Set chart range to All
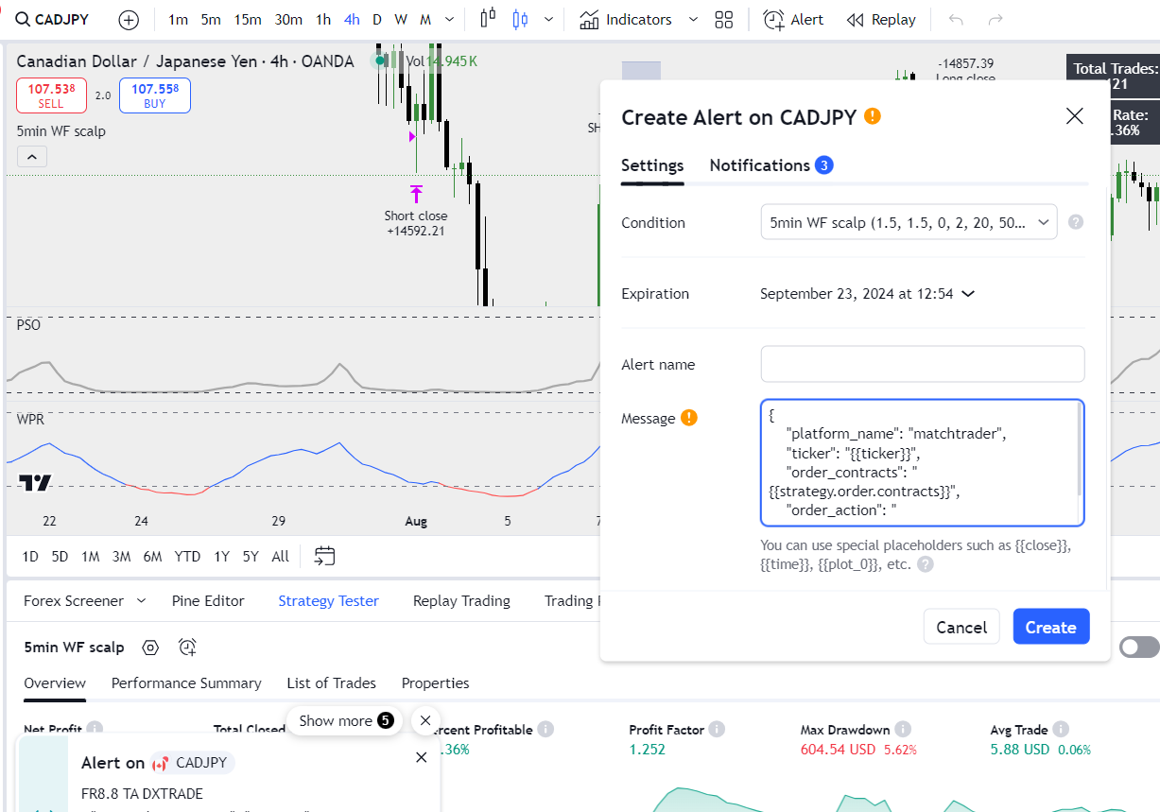The width and height of the screenshot is (1160, 812). pyautogui.click(x=280, y=556)
